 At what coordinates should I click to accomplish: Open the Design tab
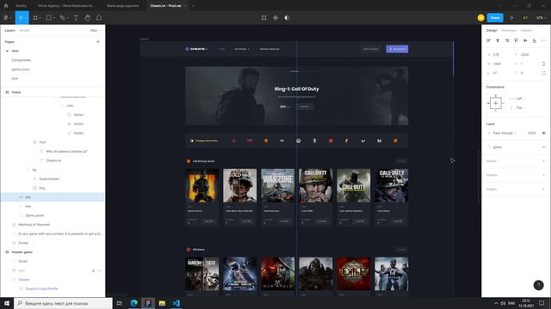492,31
